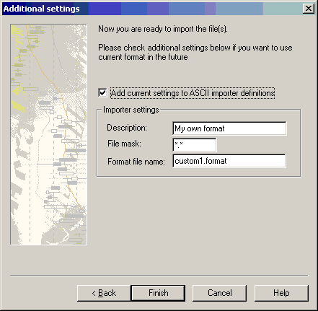Click the 'Importer settings' group heading

(x=131, y=110)
